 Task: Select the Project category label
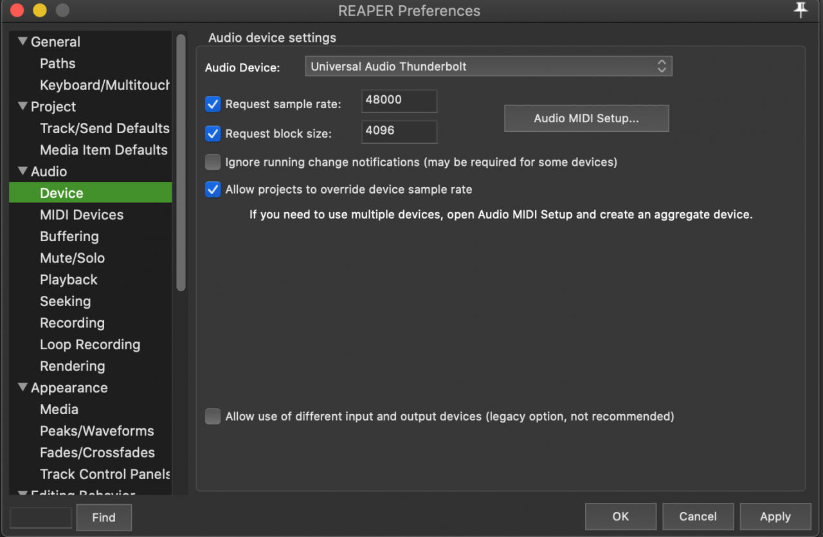coord(53,107)
